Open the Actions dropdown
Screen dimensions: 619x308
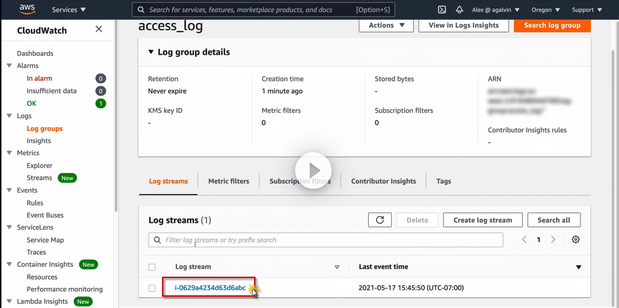[x=386, y=25]
